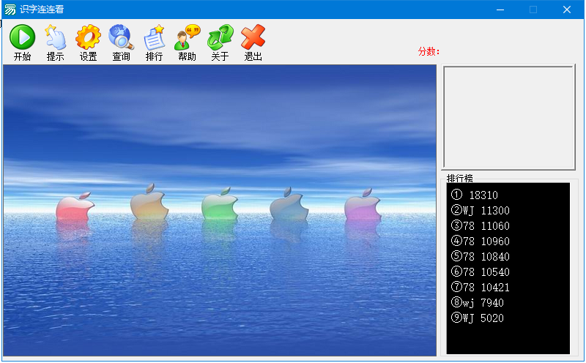Open the 排行 ranking icon
The height and width of the screenshot is (363, 586).
point(154,42)
